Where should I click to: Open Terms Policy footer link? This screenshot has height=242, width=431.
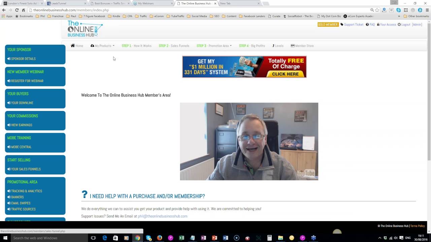[x=418, y=226]
